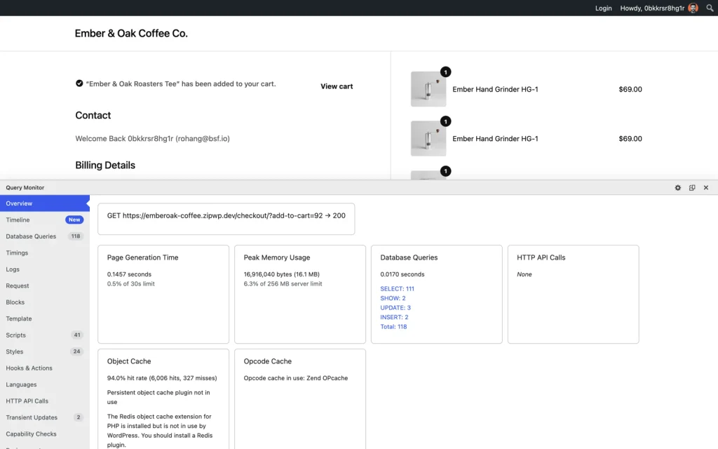Screen dimensions: 718x449
Task: Click the SHOW: 2 query link
Action: point(393,298)
